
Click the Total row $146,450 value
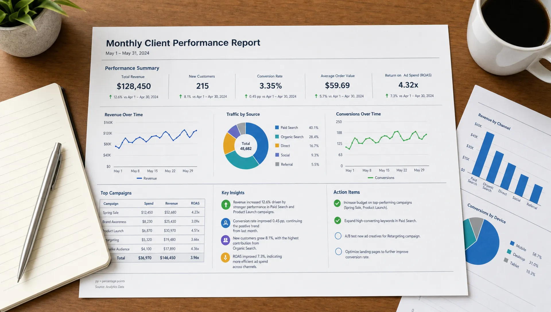(168, 258)
